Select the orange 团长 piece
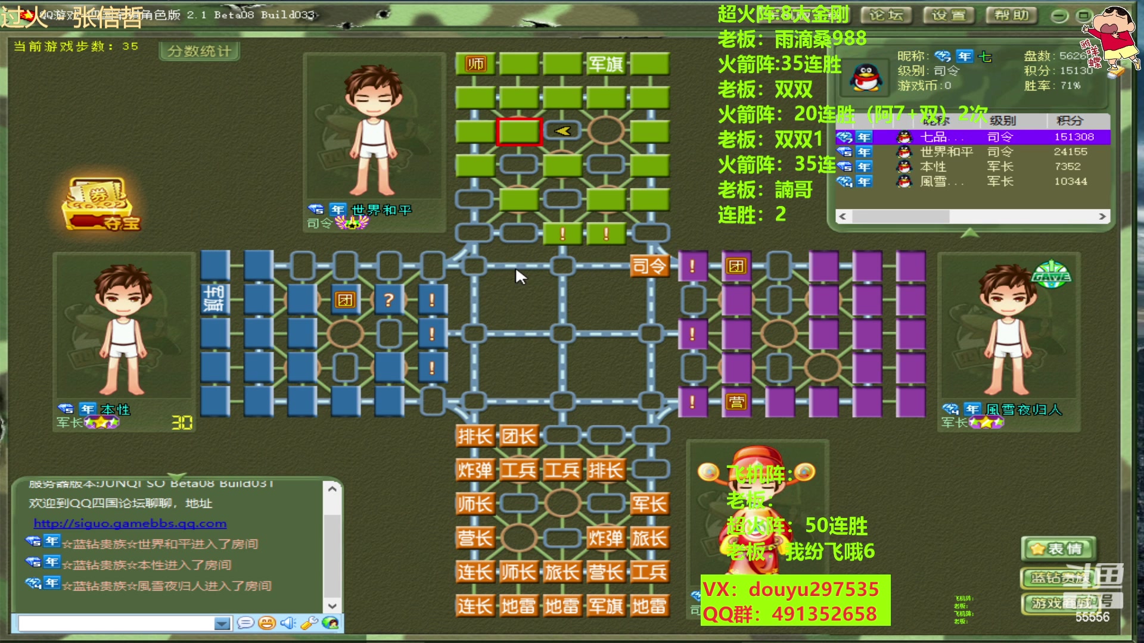Image resolution: width=1144 pixels, height=643 pixels. point(518,436)
